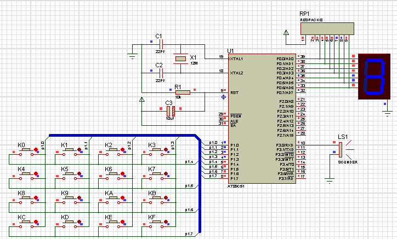Click the 10k resistor value text
Image resolution: width=397 pixels, height=239 pixels.
[x=178, y=97]
